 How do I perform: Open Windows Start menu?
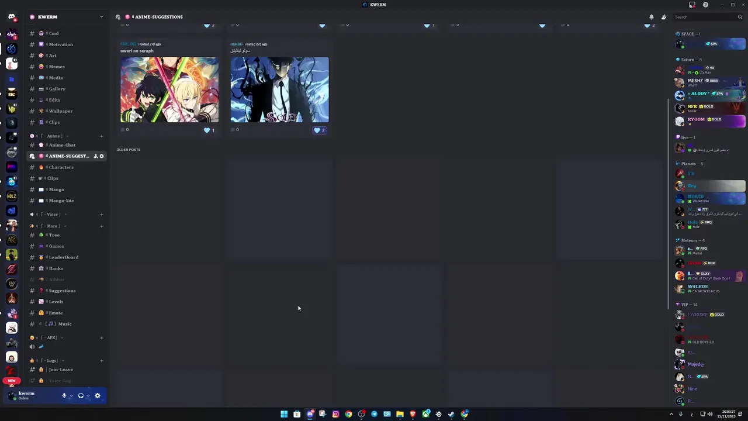point(284,414)
